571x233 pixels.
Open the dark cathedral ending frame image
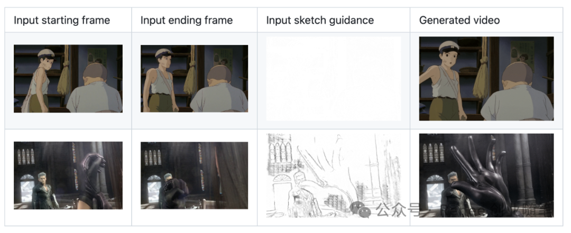click(194, 175)
